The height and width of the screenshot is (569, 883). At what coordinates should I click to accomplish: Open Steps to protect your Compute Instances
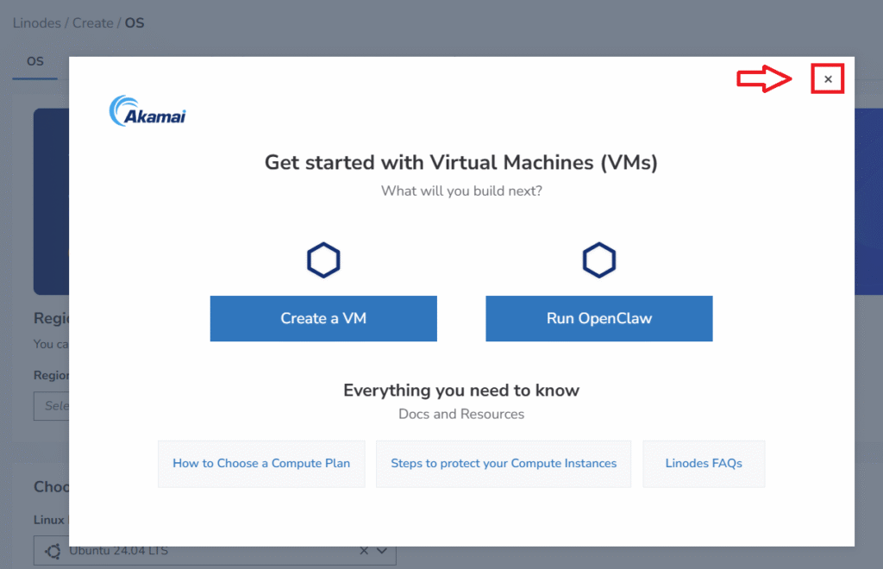504,464
